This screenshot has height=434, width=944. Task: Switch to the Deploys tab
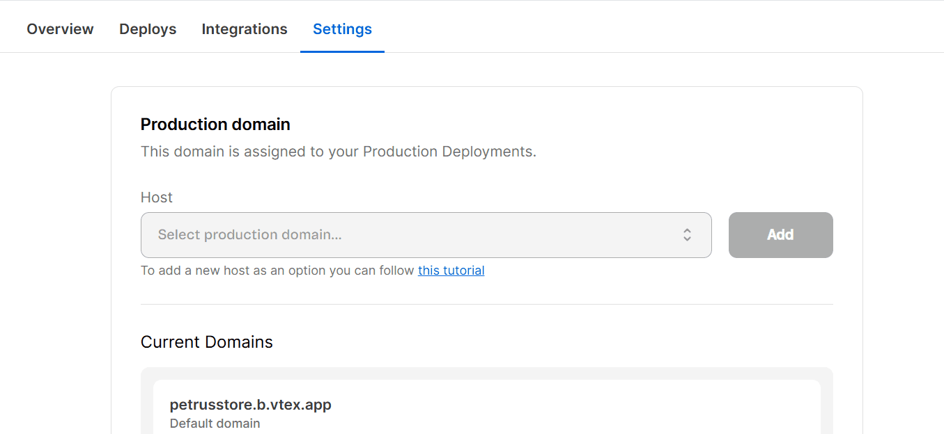(148, 29)
